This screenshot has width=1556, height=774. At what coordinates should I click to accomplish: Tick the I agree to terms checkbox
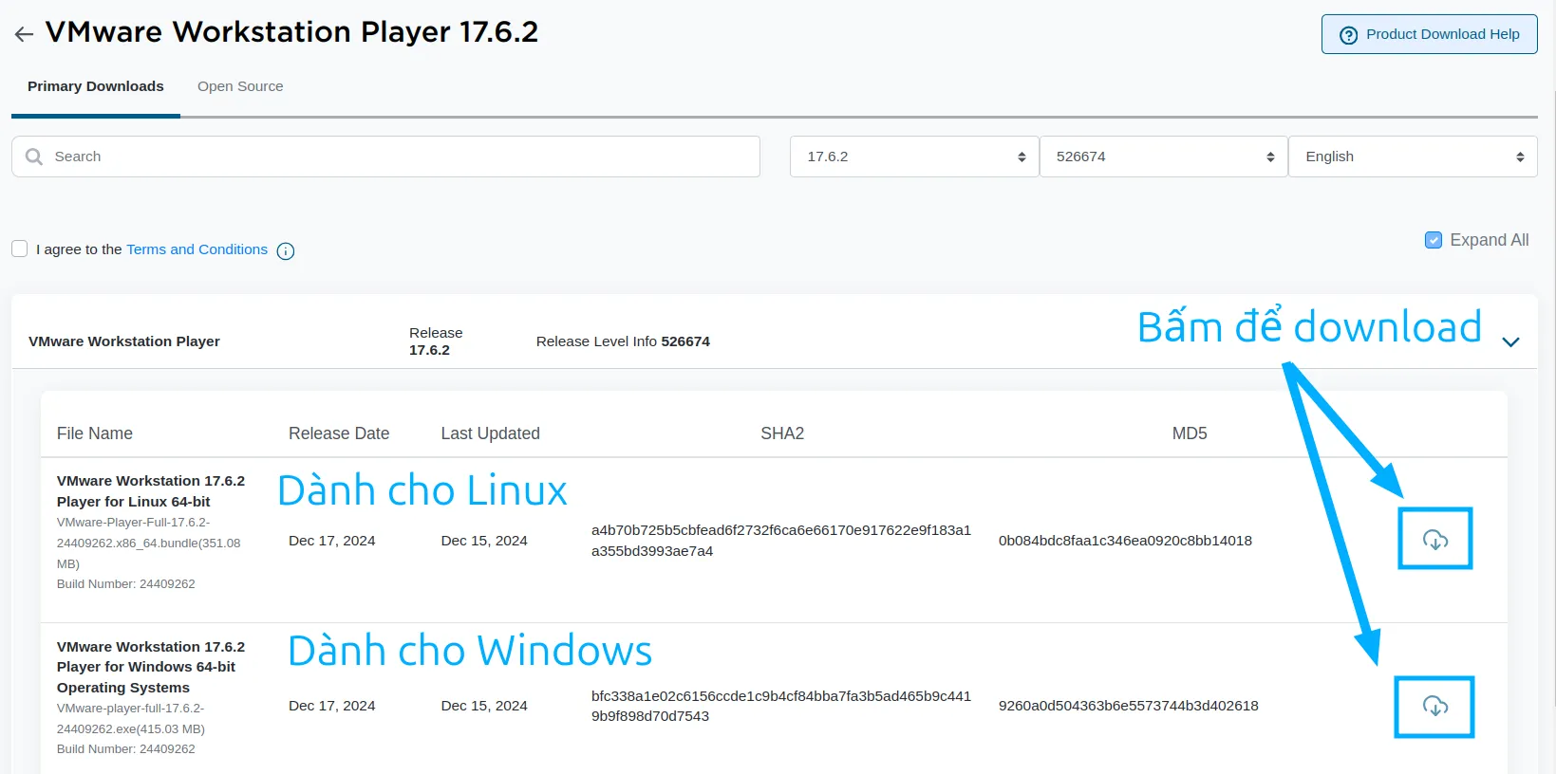tap(19, 249)
